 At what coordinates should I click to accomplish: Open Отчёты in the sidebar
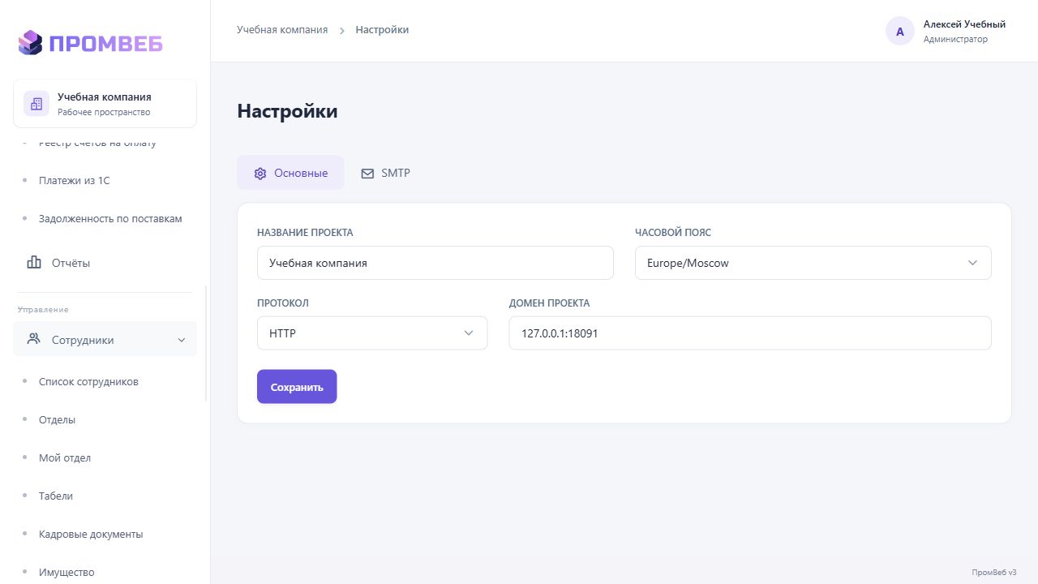(x=105, y=263)
